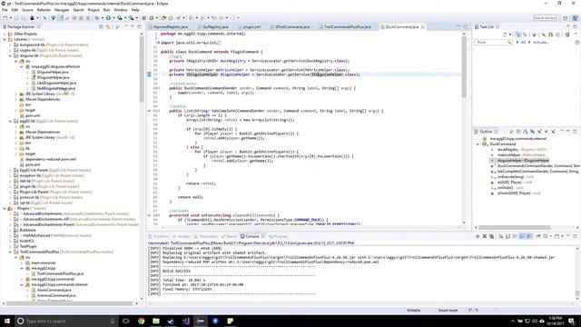This screenshot has width=581, height=327.
Task: Click the Find field in Task List
Action: (x=492, y=43)
